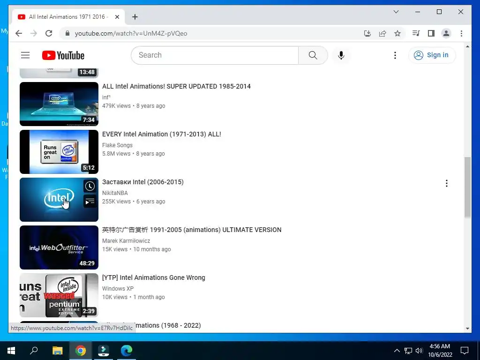This screenshot has height=360, width=480.
Task: Open the network icon in system tray
Action: coord(408,351)
